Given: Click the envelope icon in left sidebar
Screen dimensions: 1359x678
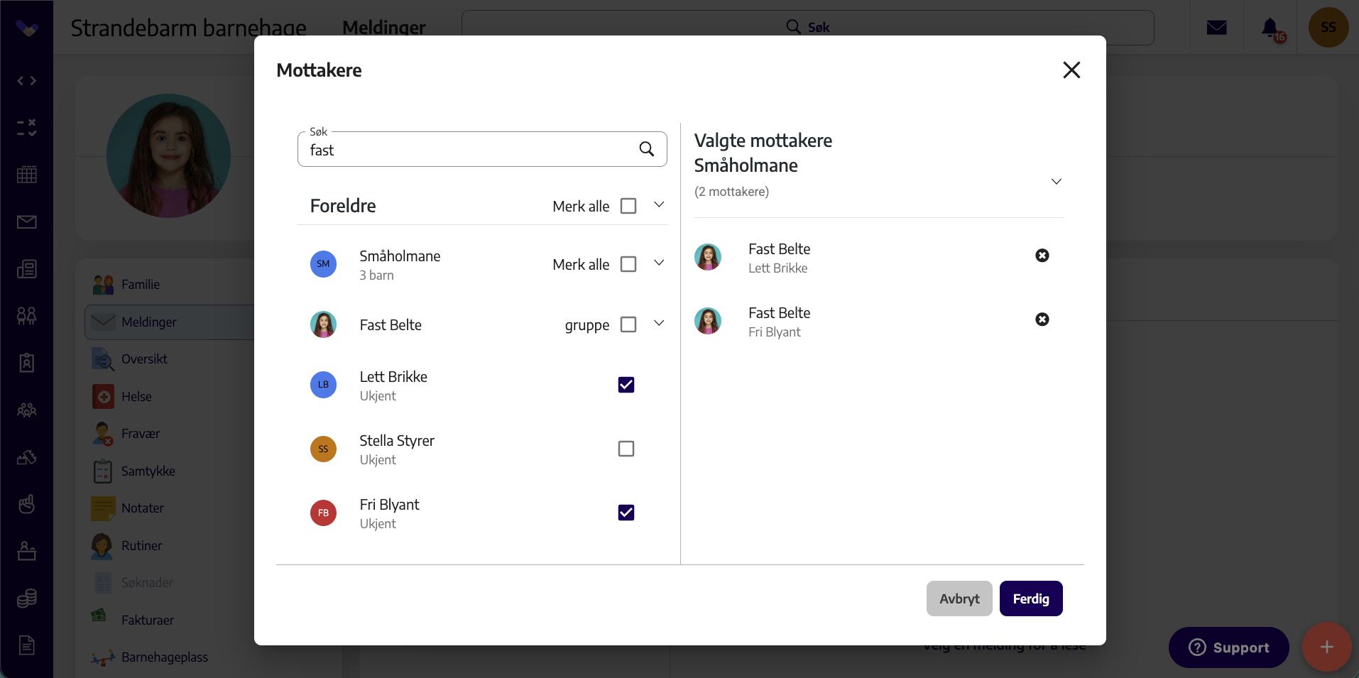Looking at the screenshot, I should [27, 222].
